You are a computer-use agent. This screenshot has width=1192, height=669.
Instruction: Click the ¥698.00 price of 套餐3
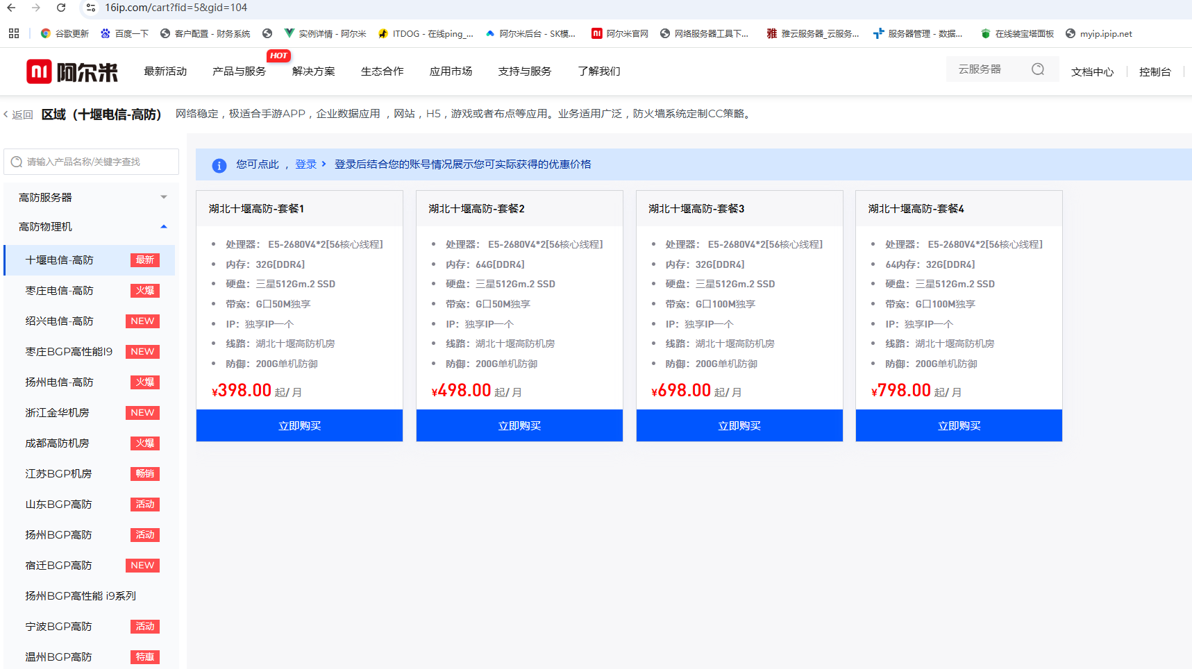coord(681,391)
